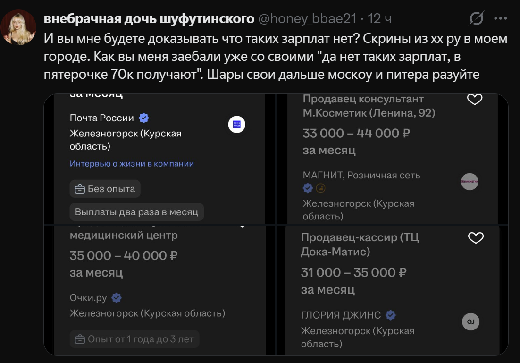Favorite the Продавец консультант М.Косметик vacancy
Screen dimensions: 520x363
474,99
